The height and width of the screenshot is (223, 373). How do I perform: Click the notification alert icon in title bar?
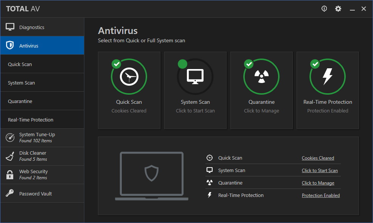324,9
